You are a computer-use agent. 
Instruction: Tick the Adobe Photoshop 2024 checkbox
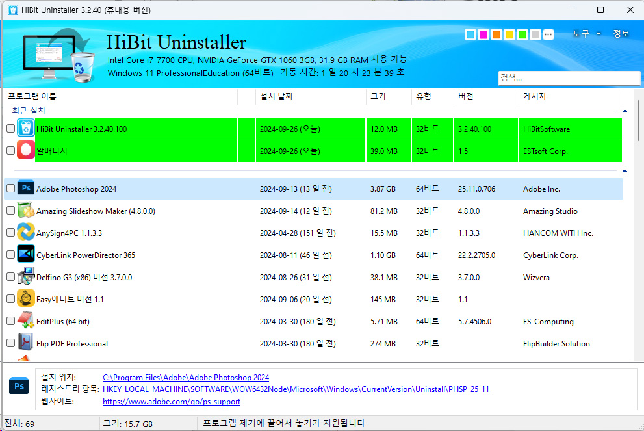[x=10, y=188]
